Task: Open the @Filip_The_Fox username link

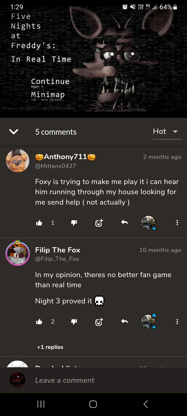Action: [x=57, y=259]
